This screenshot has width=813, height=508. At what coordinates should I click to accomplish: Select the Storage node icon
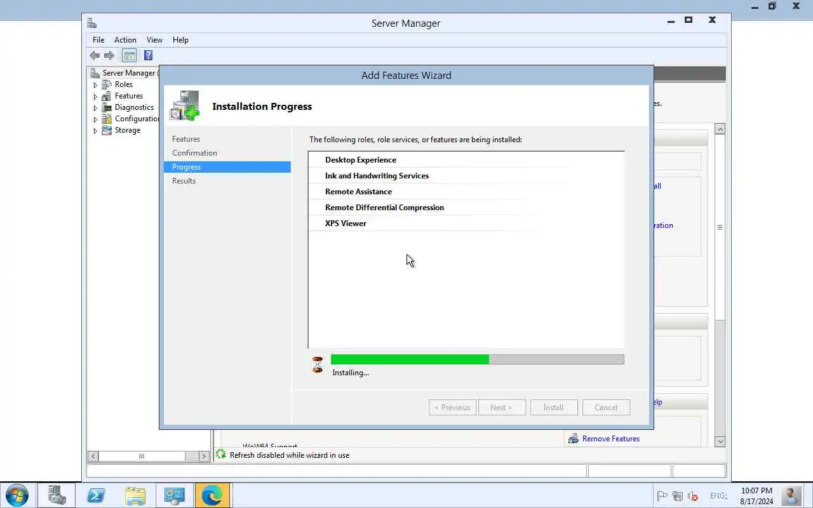click(x=107, y=130)
